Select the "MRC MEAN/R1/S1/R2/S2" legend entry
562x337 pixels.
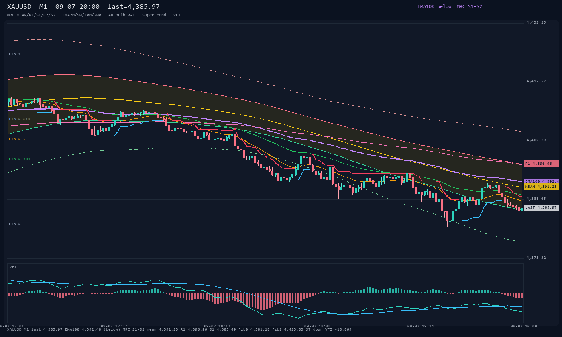coord(31,15)
